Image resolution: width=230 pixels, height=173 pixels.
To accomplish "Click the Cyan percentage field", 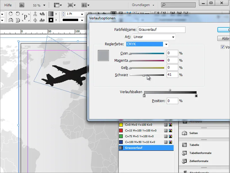I will (172, 53).
